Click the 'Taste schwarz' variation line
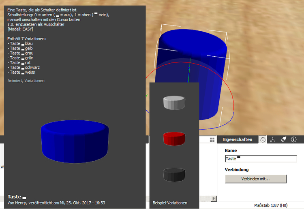The width and height of the screenshot is (304, 209). click(24, 67)
